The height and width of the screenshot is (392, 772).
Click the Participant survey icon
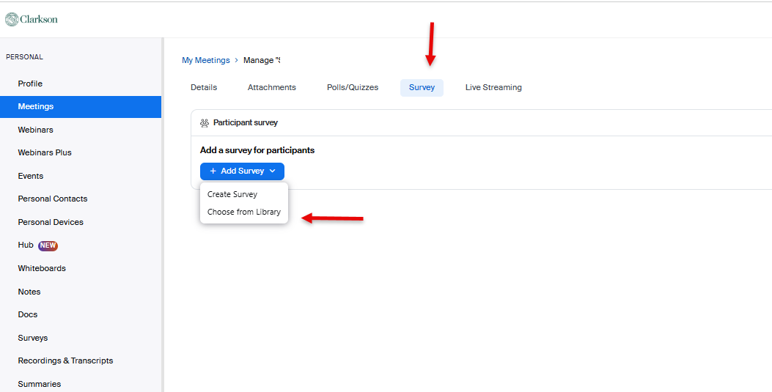point(205,123)
